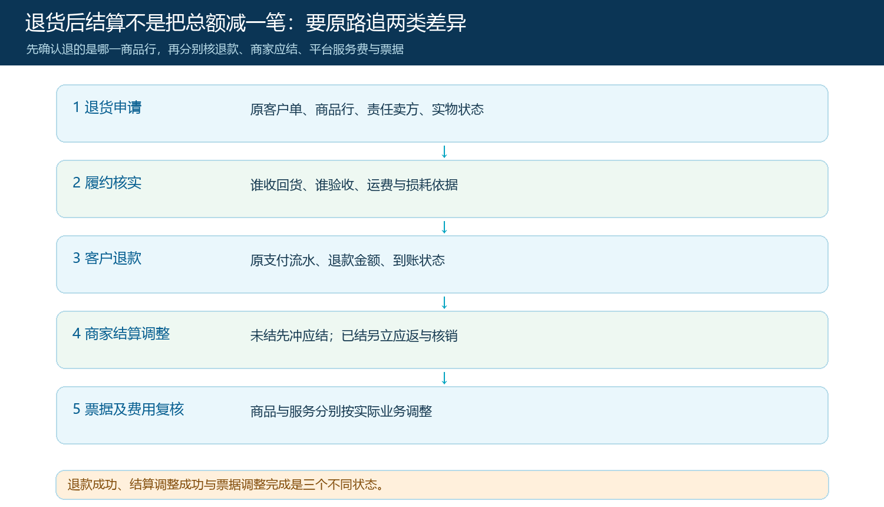Click the step label 2 履约核实
The image size is (884, 507).
(x=107, y=183)
